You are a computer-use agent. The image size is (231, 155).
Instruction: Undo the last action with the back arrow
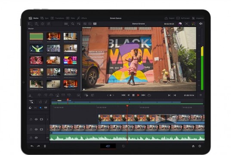click(x=32, y=146)
